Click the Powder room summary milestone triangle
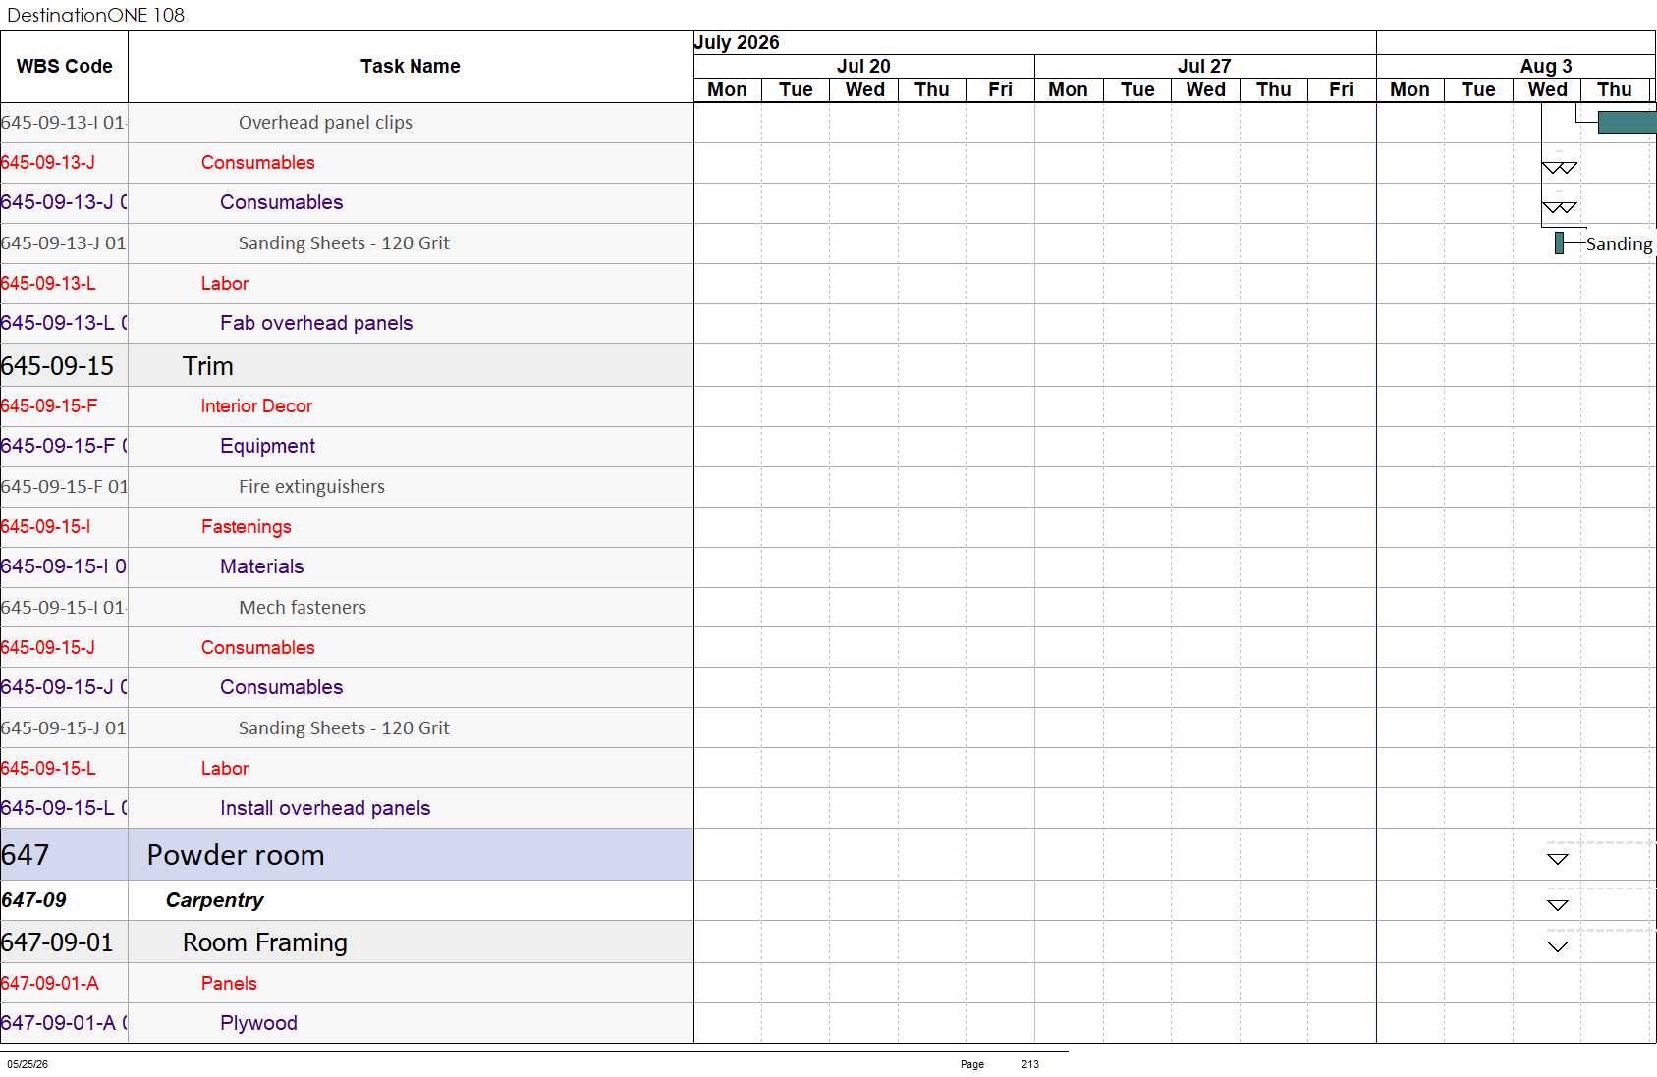Screen dimensions: 1657x1077 click(1558, 859)
